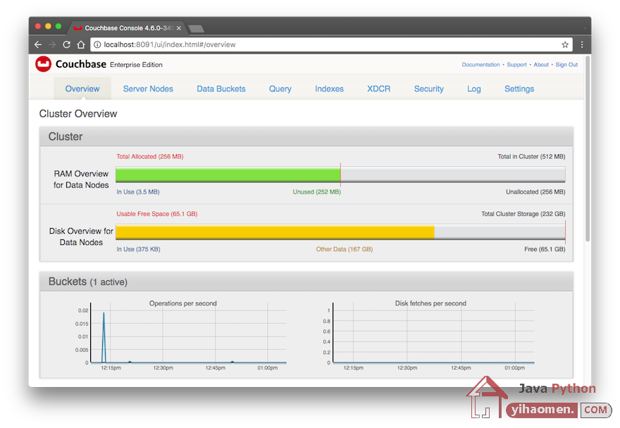
Task: Go to the Security tab
Action: [x=428, y=89]
